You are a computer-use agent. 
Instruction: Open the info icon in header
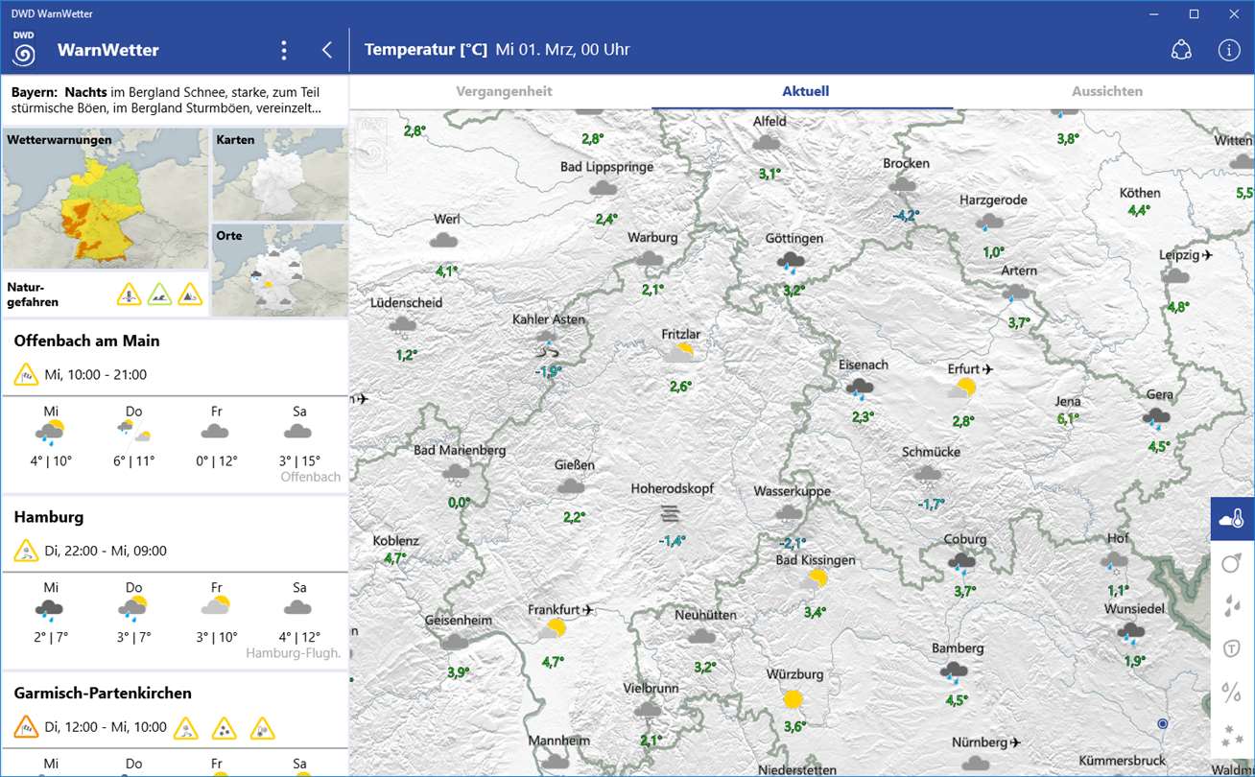[x=1229, y=50]
